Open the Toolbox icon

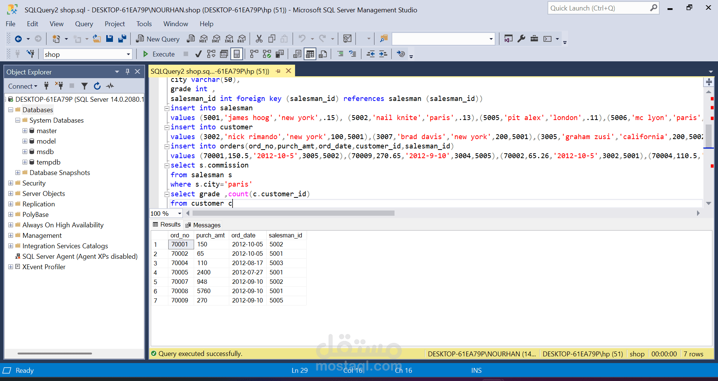pos(534,39)
